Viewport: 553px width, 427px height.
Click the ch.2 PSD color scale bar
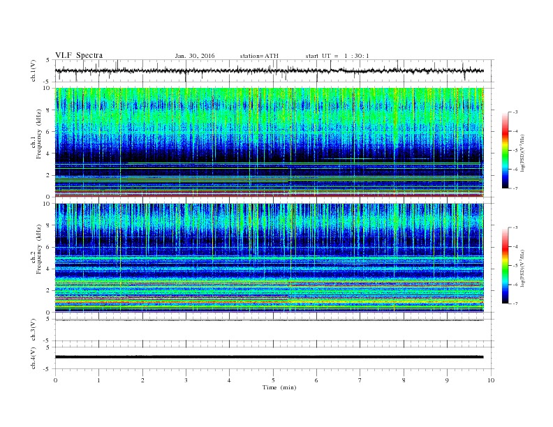(506, 265)
